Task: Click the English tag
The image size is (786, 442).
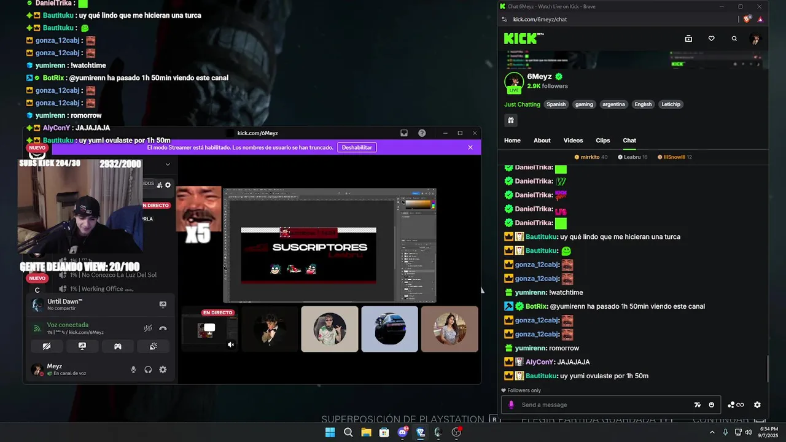Action: coord(643,104)
